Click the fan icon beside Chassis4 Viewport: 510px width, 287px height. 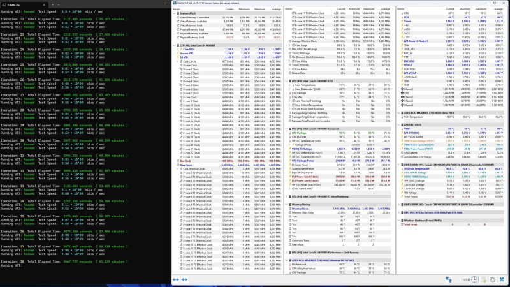click(402, 105)
